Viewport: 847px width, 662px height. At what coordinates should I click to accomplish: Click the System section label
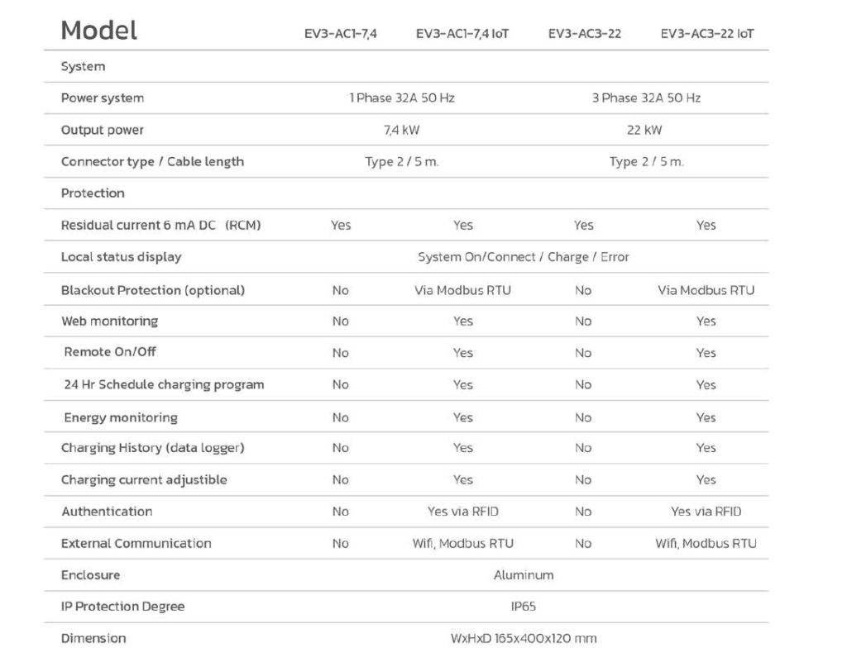tap(83, 66)
